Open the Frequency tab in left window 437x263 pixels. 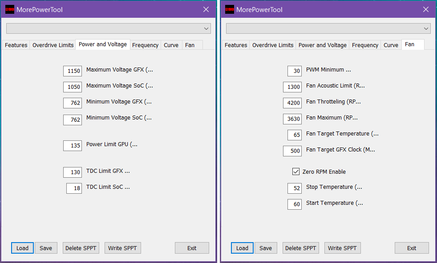pyautogui.click(x=145, y=45)
